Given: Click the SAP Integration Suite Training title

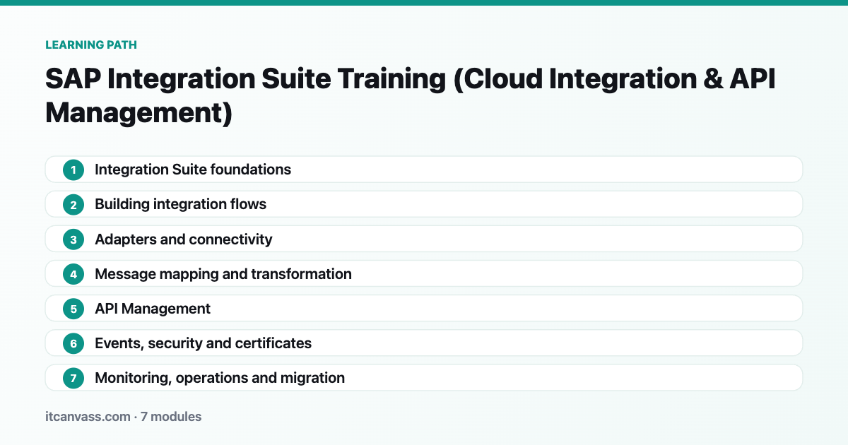Looking at the screenshot, I should coord(411,95).
